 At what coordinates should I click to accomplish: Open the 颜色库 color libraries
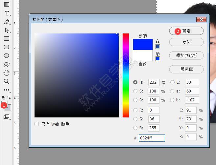coord(186,69)
